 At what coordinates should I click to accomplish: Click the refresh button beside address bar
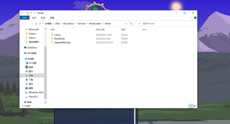pos(131,24)
